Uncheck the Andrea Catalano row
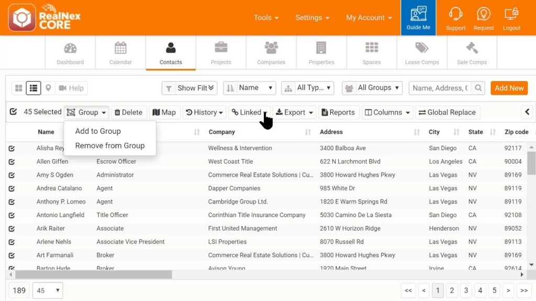This screenshot has height=301, width=536. tap(12, 188)
